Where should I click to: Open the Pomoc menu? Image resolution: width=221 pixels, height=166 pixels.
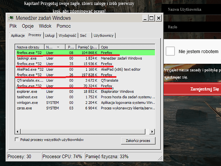click(63, 26)
